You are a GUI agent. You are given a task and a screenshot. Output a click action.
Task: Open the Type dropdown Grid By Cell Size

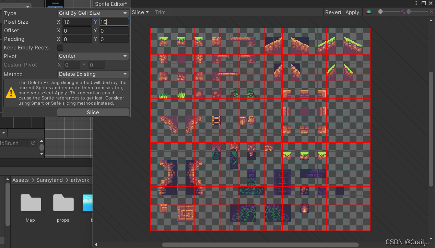pos(93,13)
